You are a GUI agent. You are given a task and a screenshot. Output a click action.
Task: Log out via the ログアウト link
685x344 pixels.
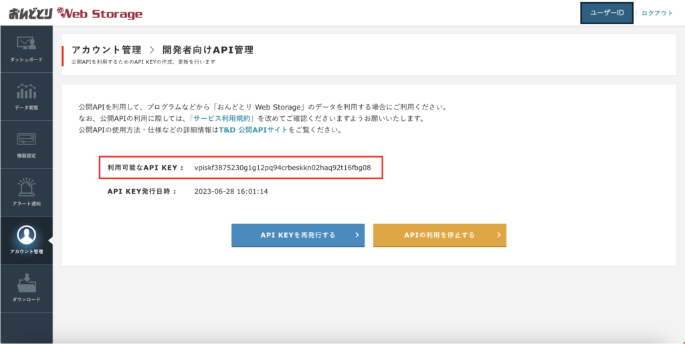[x=657, y=13]
